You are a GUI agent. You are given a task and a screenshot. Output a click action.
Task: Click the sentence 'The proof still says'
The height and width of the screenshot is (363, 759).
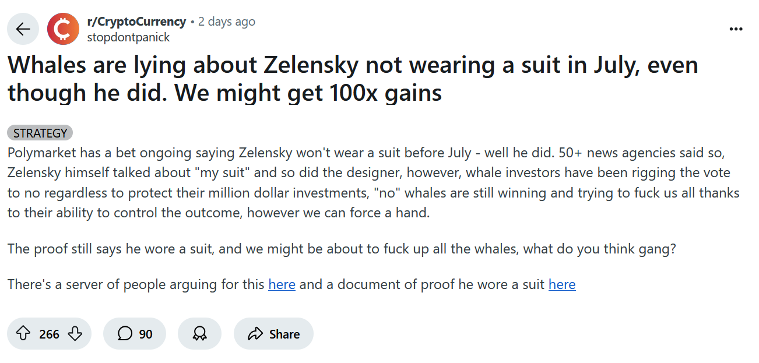pyautogui.click(x=342, y=249)
